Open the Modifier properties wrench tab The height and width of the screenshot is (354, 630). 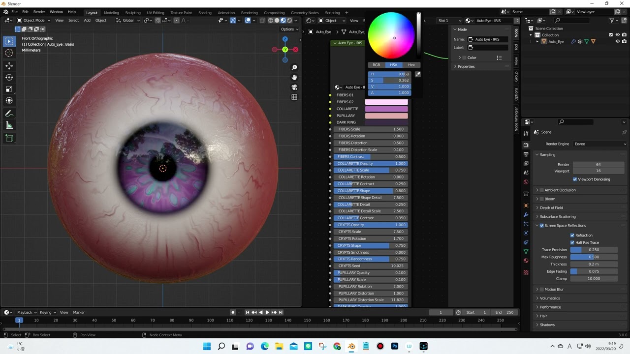(x=526, y=214)
